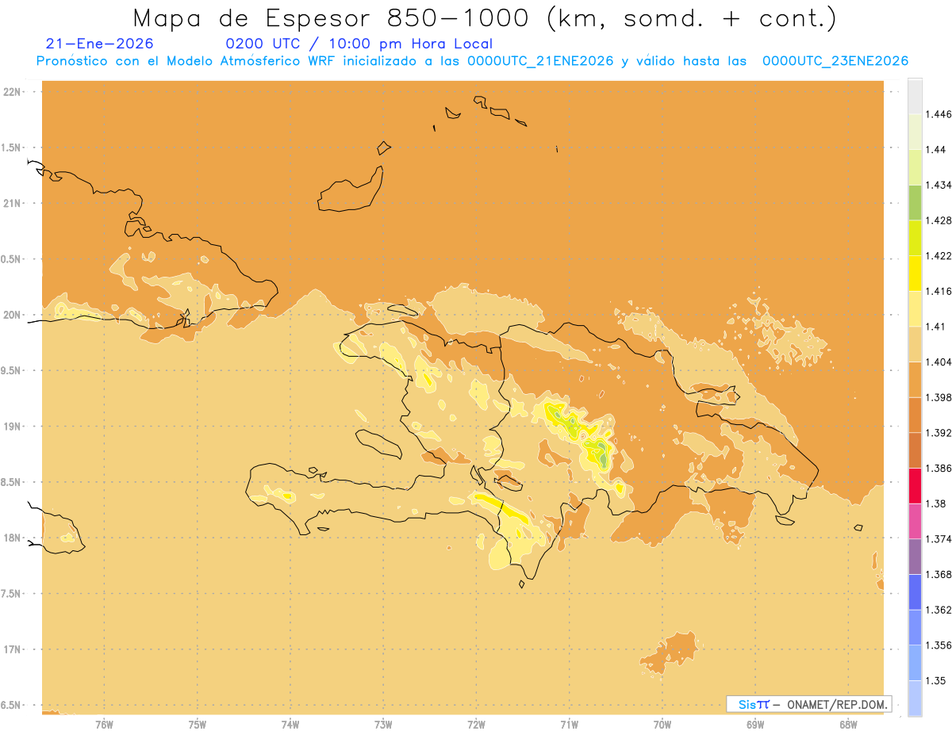Click the '20N' latitude label
The height and width of the screenshot is (735, 952).
click(11, 315)
